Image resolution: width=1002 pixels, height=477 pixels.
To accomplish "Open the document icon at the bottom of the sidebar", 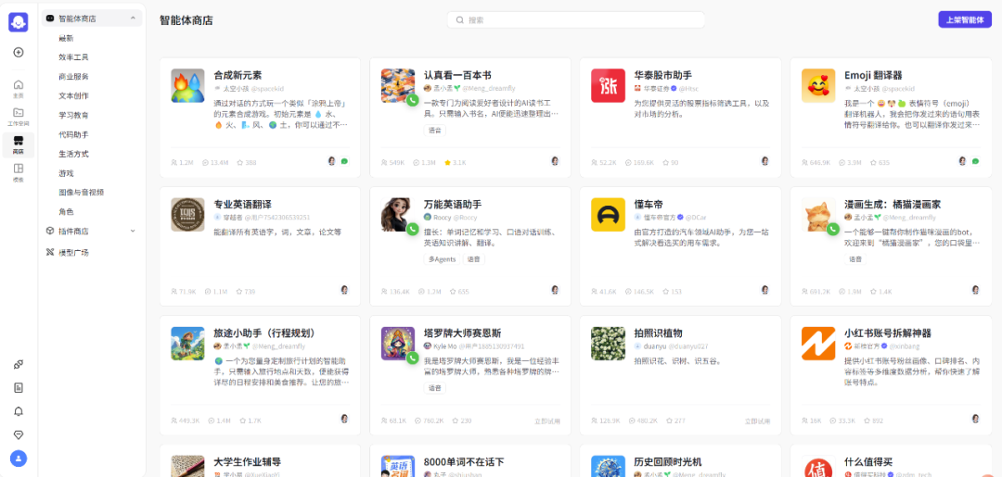I will [x=19, y=388].
